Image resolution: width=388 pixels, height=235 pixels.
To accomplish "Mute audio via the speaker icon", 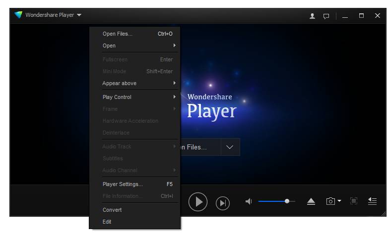I will (x=249, y=201).
